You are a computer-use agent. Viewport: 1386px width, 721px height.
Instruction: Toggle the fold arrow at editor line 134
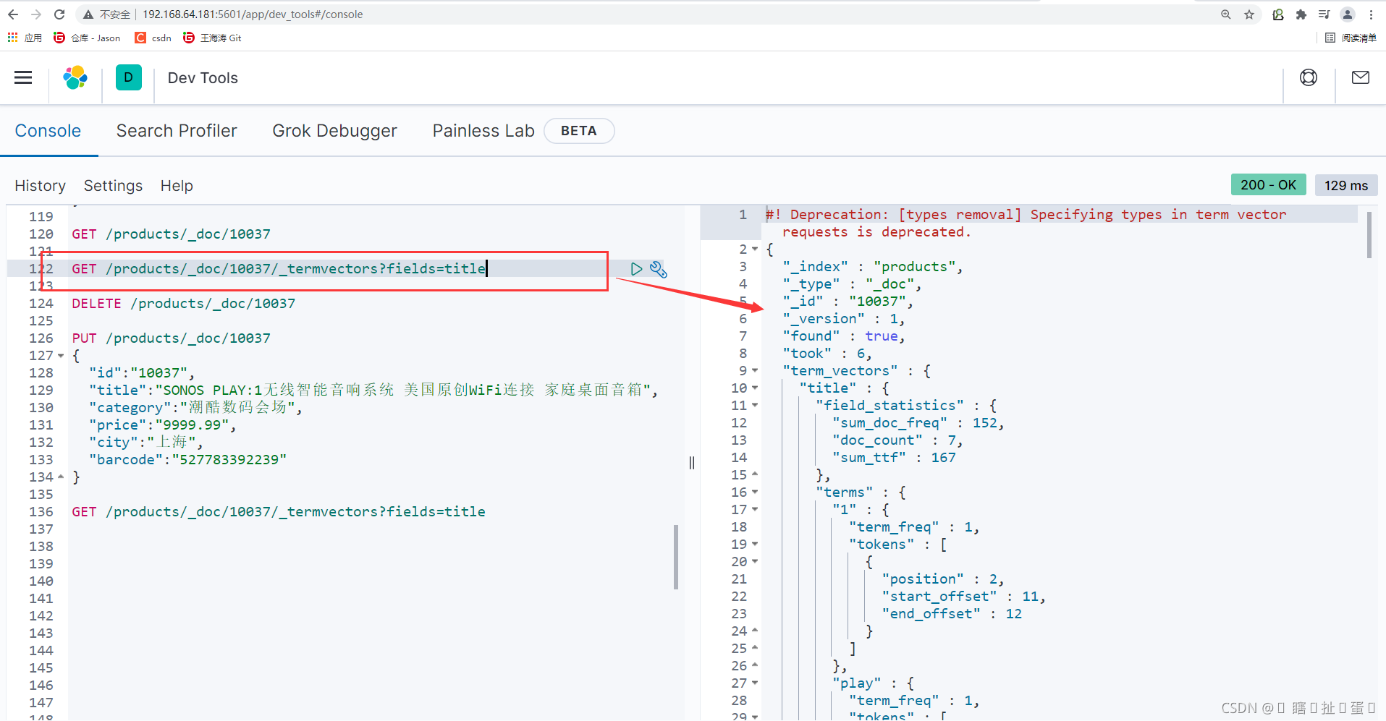tap(61, 477)
